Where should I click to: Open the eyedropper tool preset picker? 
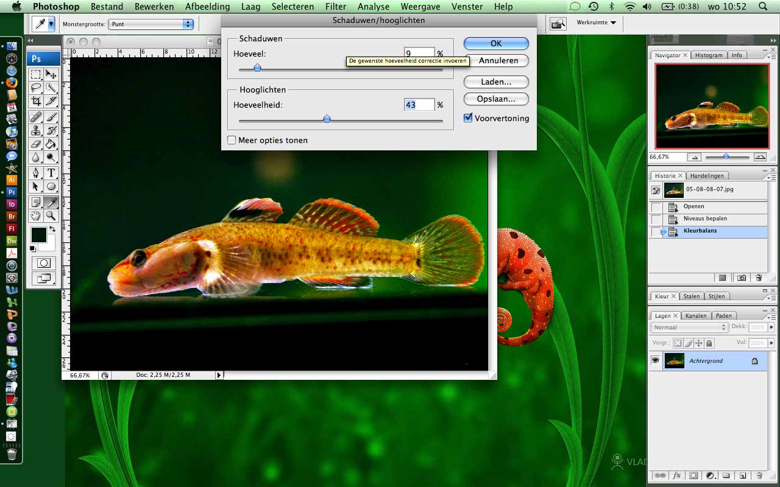(51, 24)
